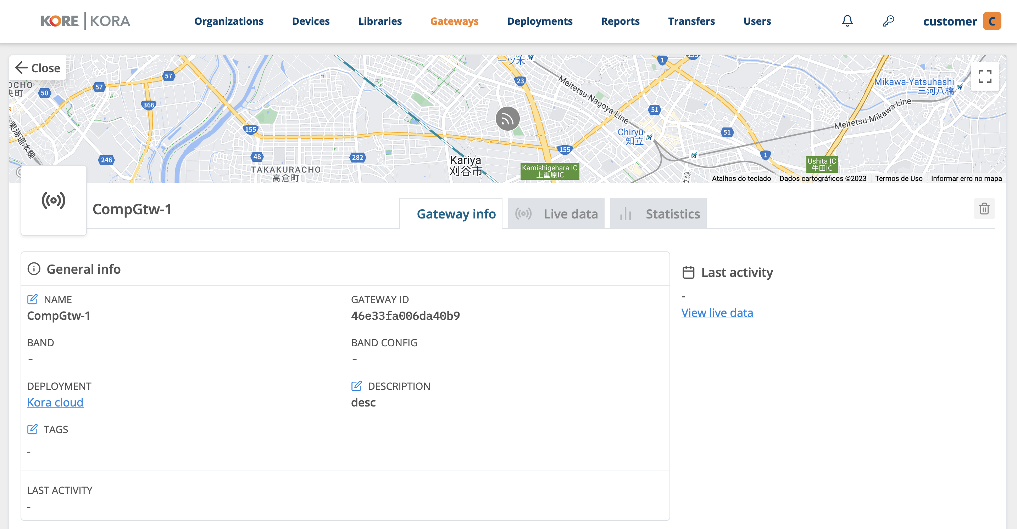Switch to the Statistics tab
The width and height of the screenshot is (1017, 529).
[658, 214]
